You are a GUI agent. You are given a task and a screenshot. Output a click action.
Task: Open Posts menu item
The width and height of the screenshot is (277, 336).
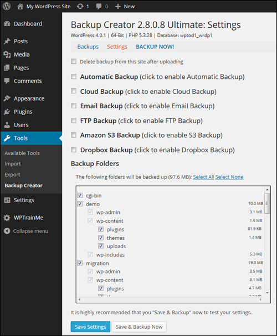click(x=20, y=41)
